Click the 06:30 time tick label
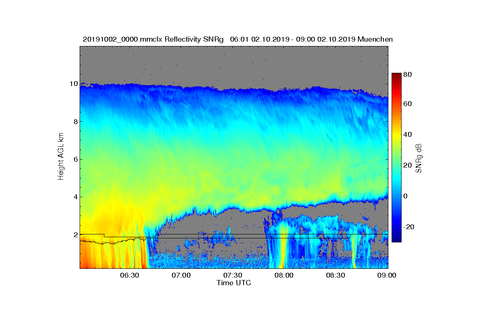The width and height of the screenshot is (480, 320). click(130, 276)
